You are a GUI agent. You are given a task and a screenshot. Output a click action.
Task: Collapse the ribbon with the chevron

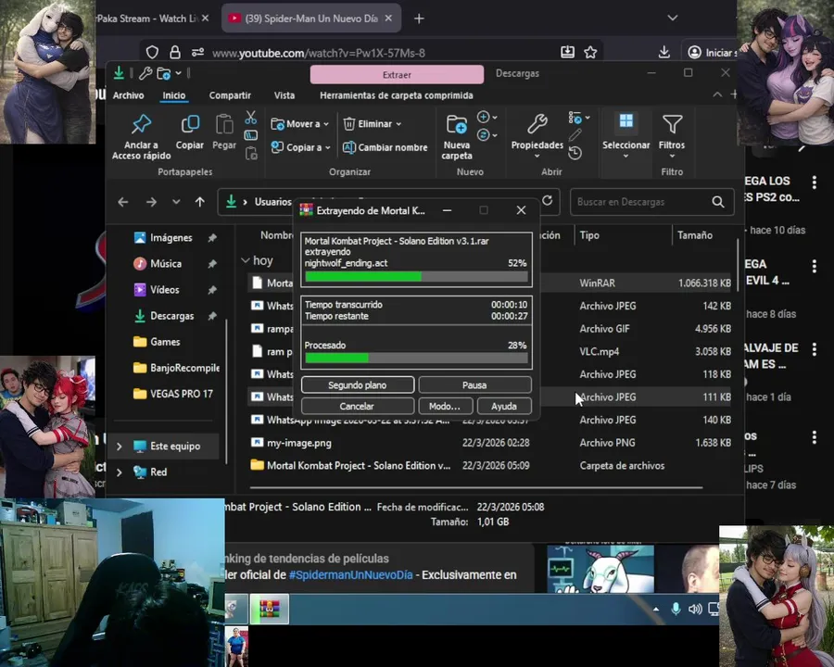point(717,94)
